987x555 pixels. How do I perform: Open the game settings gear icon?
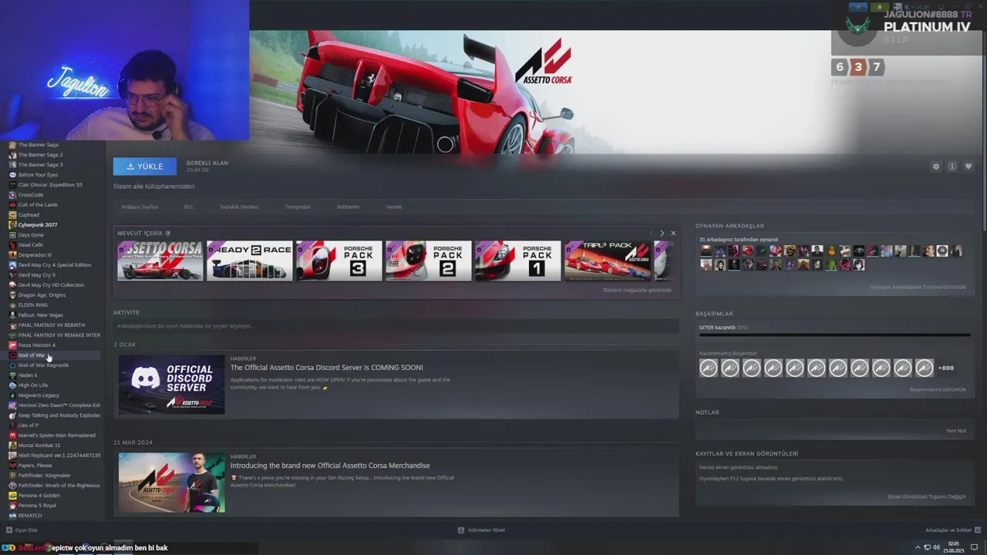coord(936,166)
